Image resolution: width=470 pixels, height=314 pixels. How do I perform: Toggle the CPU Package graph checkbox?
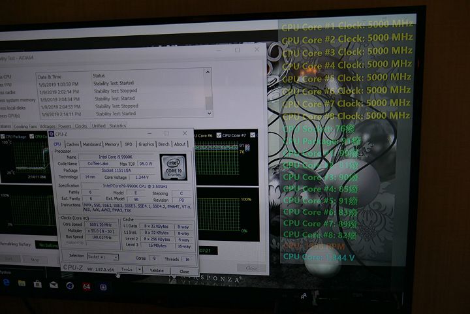[3, 136]
